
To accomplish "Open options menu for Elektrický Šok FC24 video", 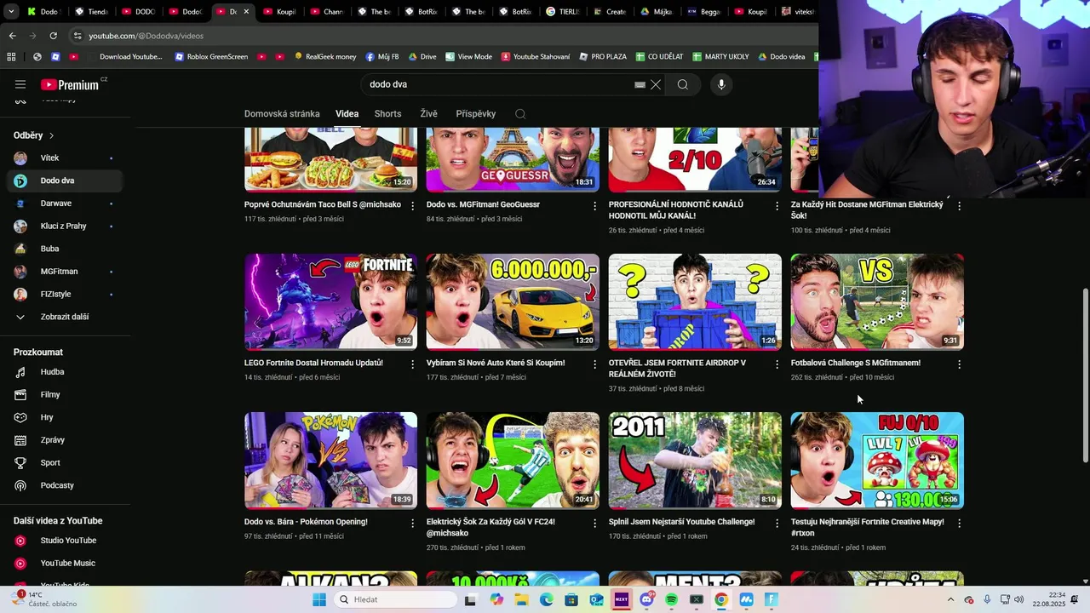I will (x=595, y=524).
